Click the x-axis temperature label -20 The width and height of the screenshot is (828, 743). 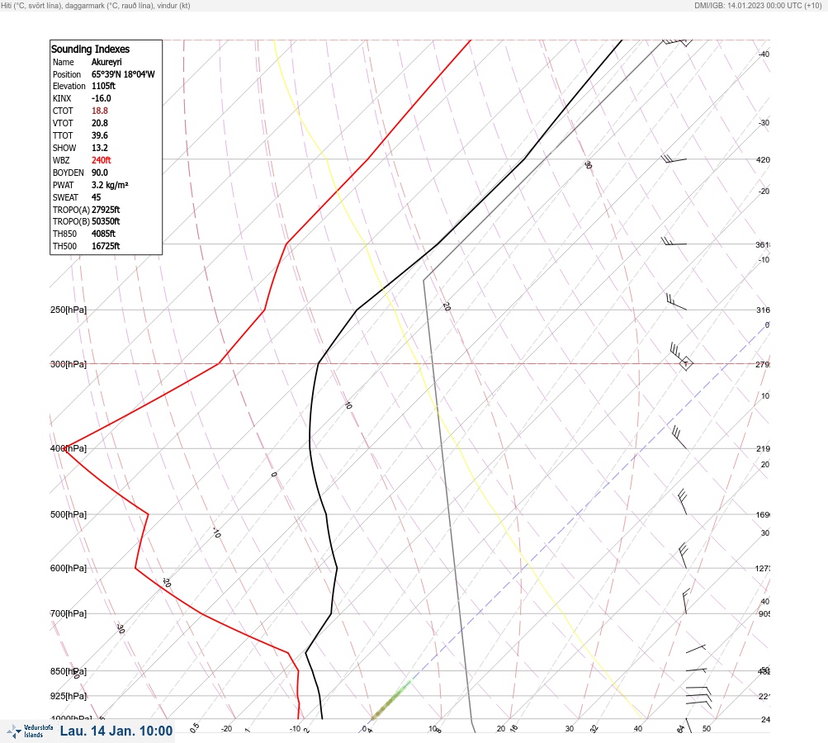click(226, 729)
